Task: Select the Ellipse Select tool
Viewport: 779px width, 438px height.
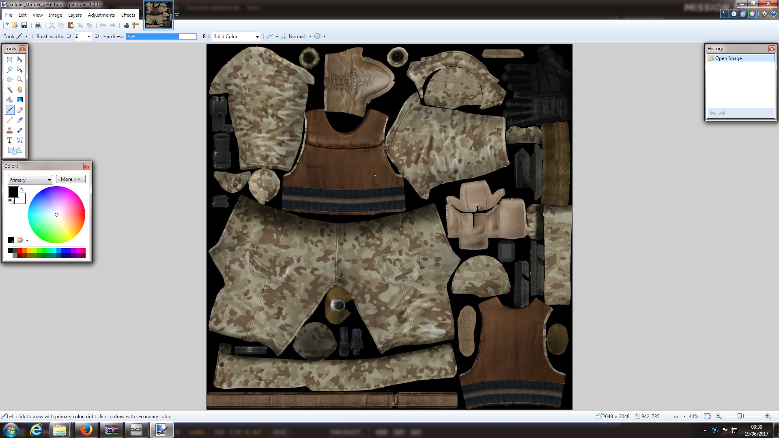Action: (10, 79)
